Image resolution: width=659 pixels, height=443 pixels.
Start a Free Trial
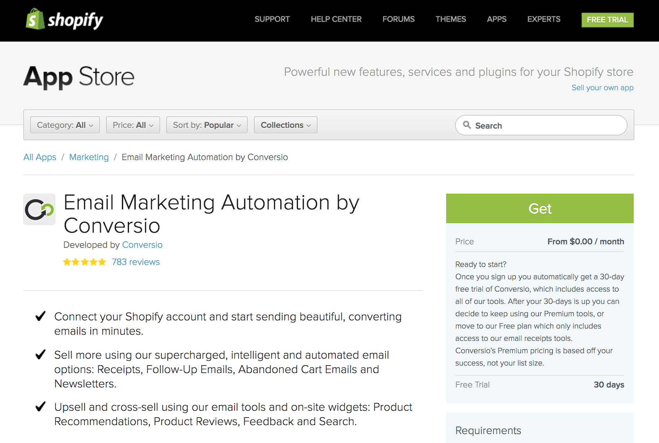[x=607, y=20]
